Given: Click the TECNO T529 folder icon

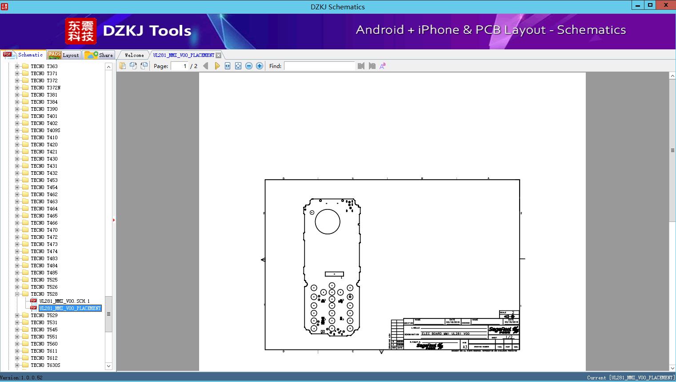Looking at the screenshot, I should pos(25,315).
